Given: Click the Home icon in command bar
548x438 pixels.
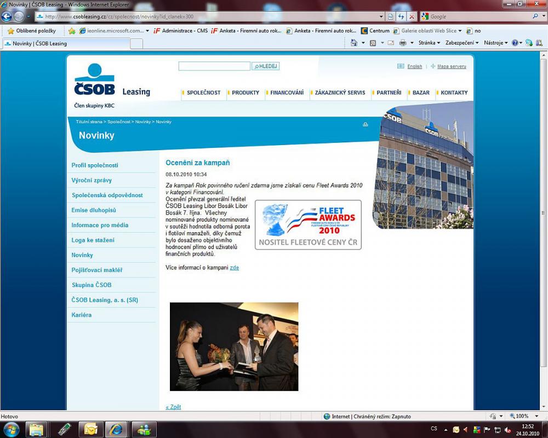Looking at the screenshot, I should 354,43.
